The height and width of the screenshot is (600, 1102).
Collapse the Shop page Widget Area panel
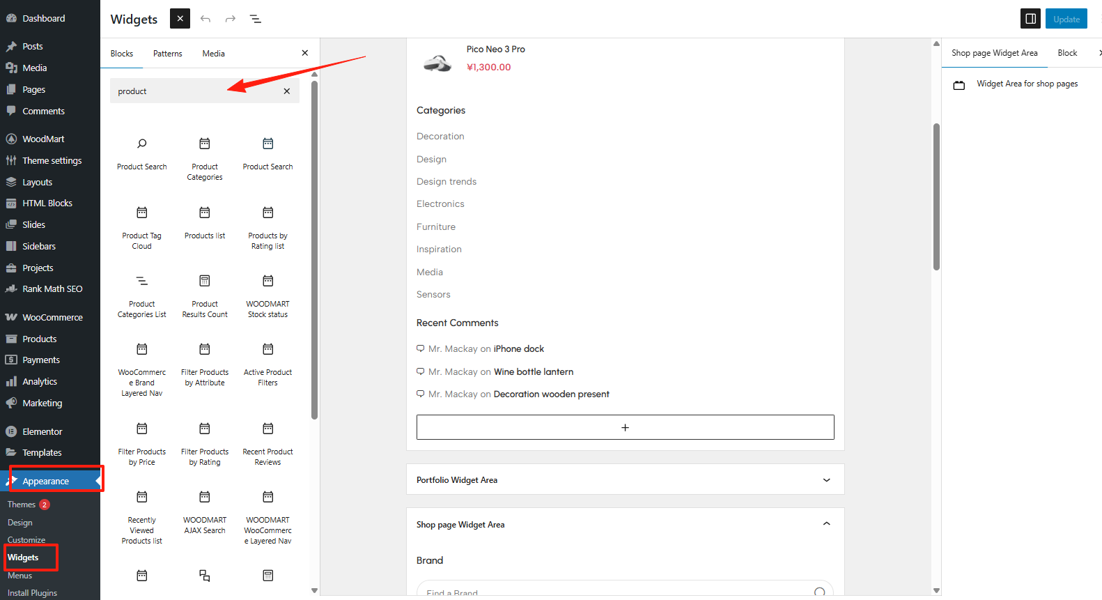[826, 524]
